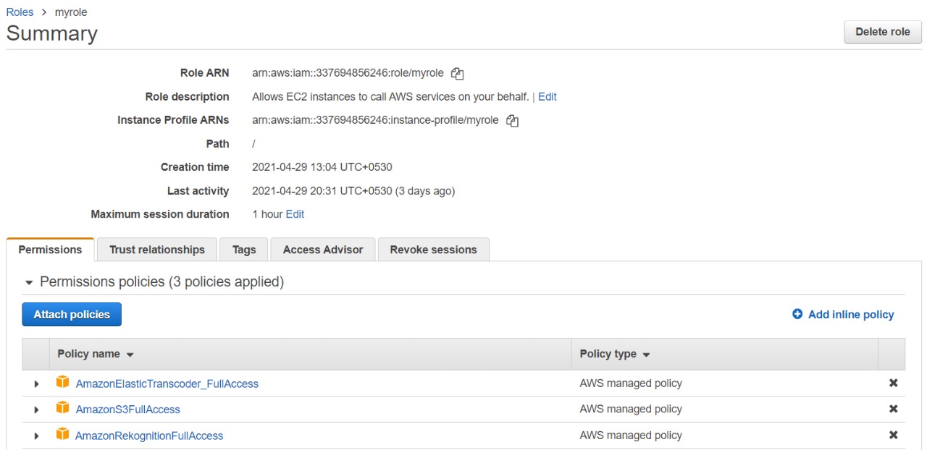This screenshot has height=450, width=927.
Task: Click the policy type of AmazonS3FullAccess
Action: tap(631, 409)
